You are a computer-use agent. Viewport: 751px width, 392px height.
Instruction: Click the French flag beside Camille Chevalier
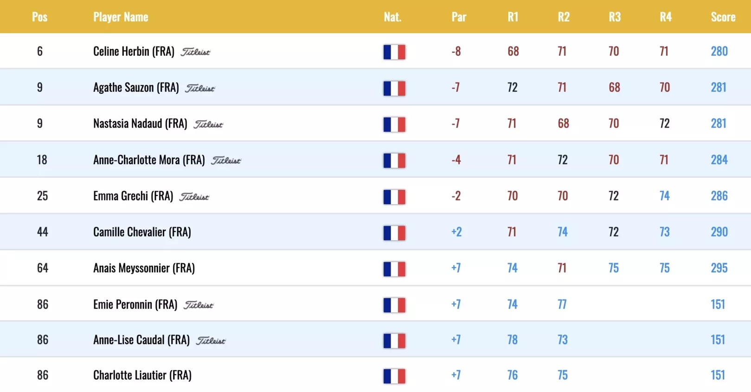coord(394,233)
